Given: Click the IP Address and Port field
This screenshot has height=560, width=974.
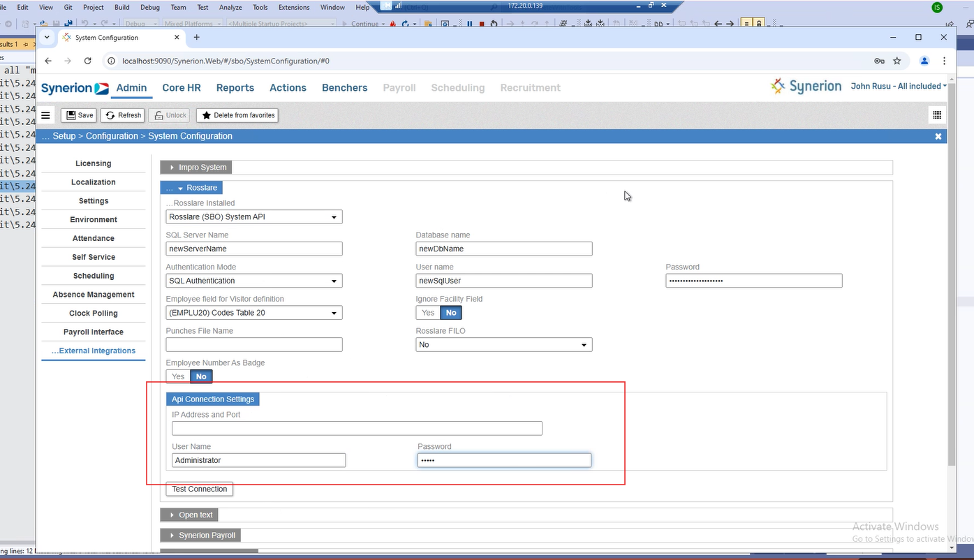Looking at the screenshot, I should (357, 429).
